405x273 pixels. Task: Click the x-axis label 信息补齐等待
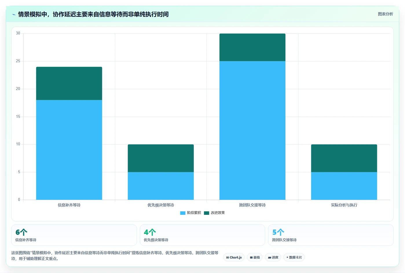(x=69, y=205)
